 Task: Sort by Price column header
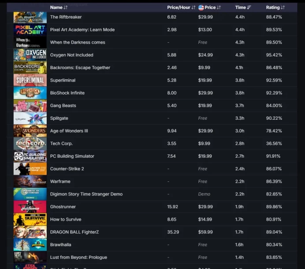[x=212, y=7]
